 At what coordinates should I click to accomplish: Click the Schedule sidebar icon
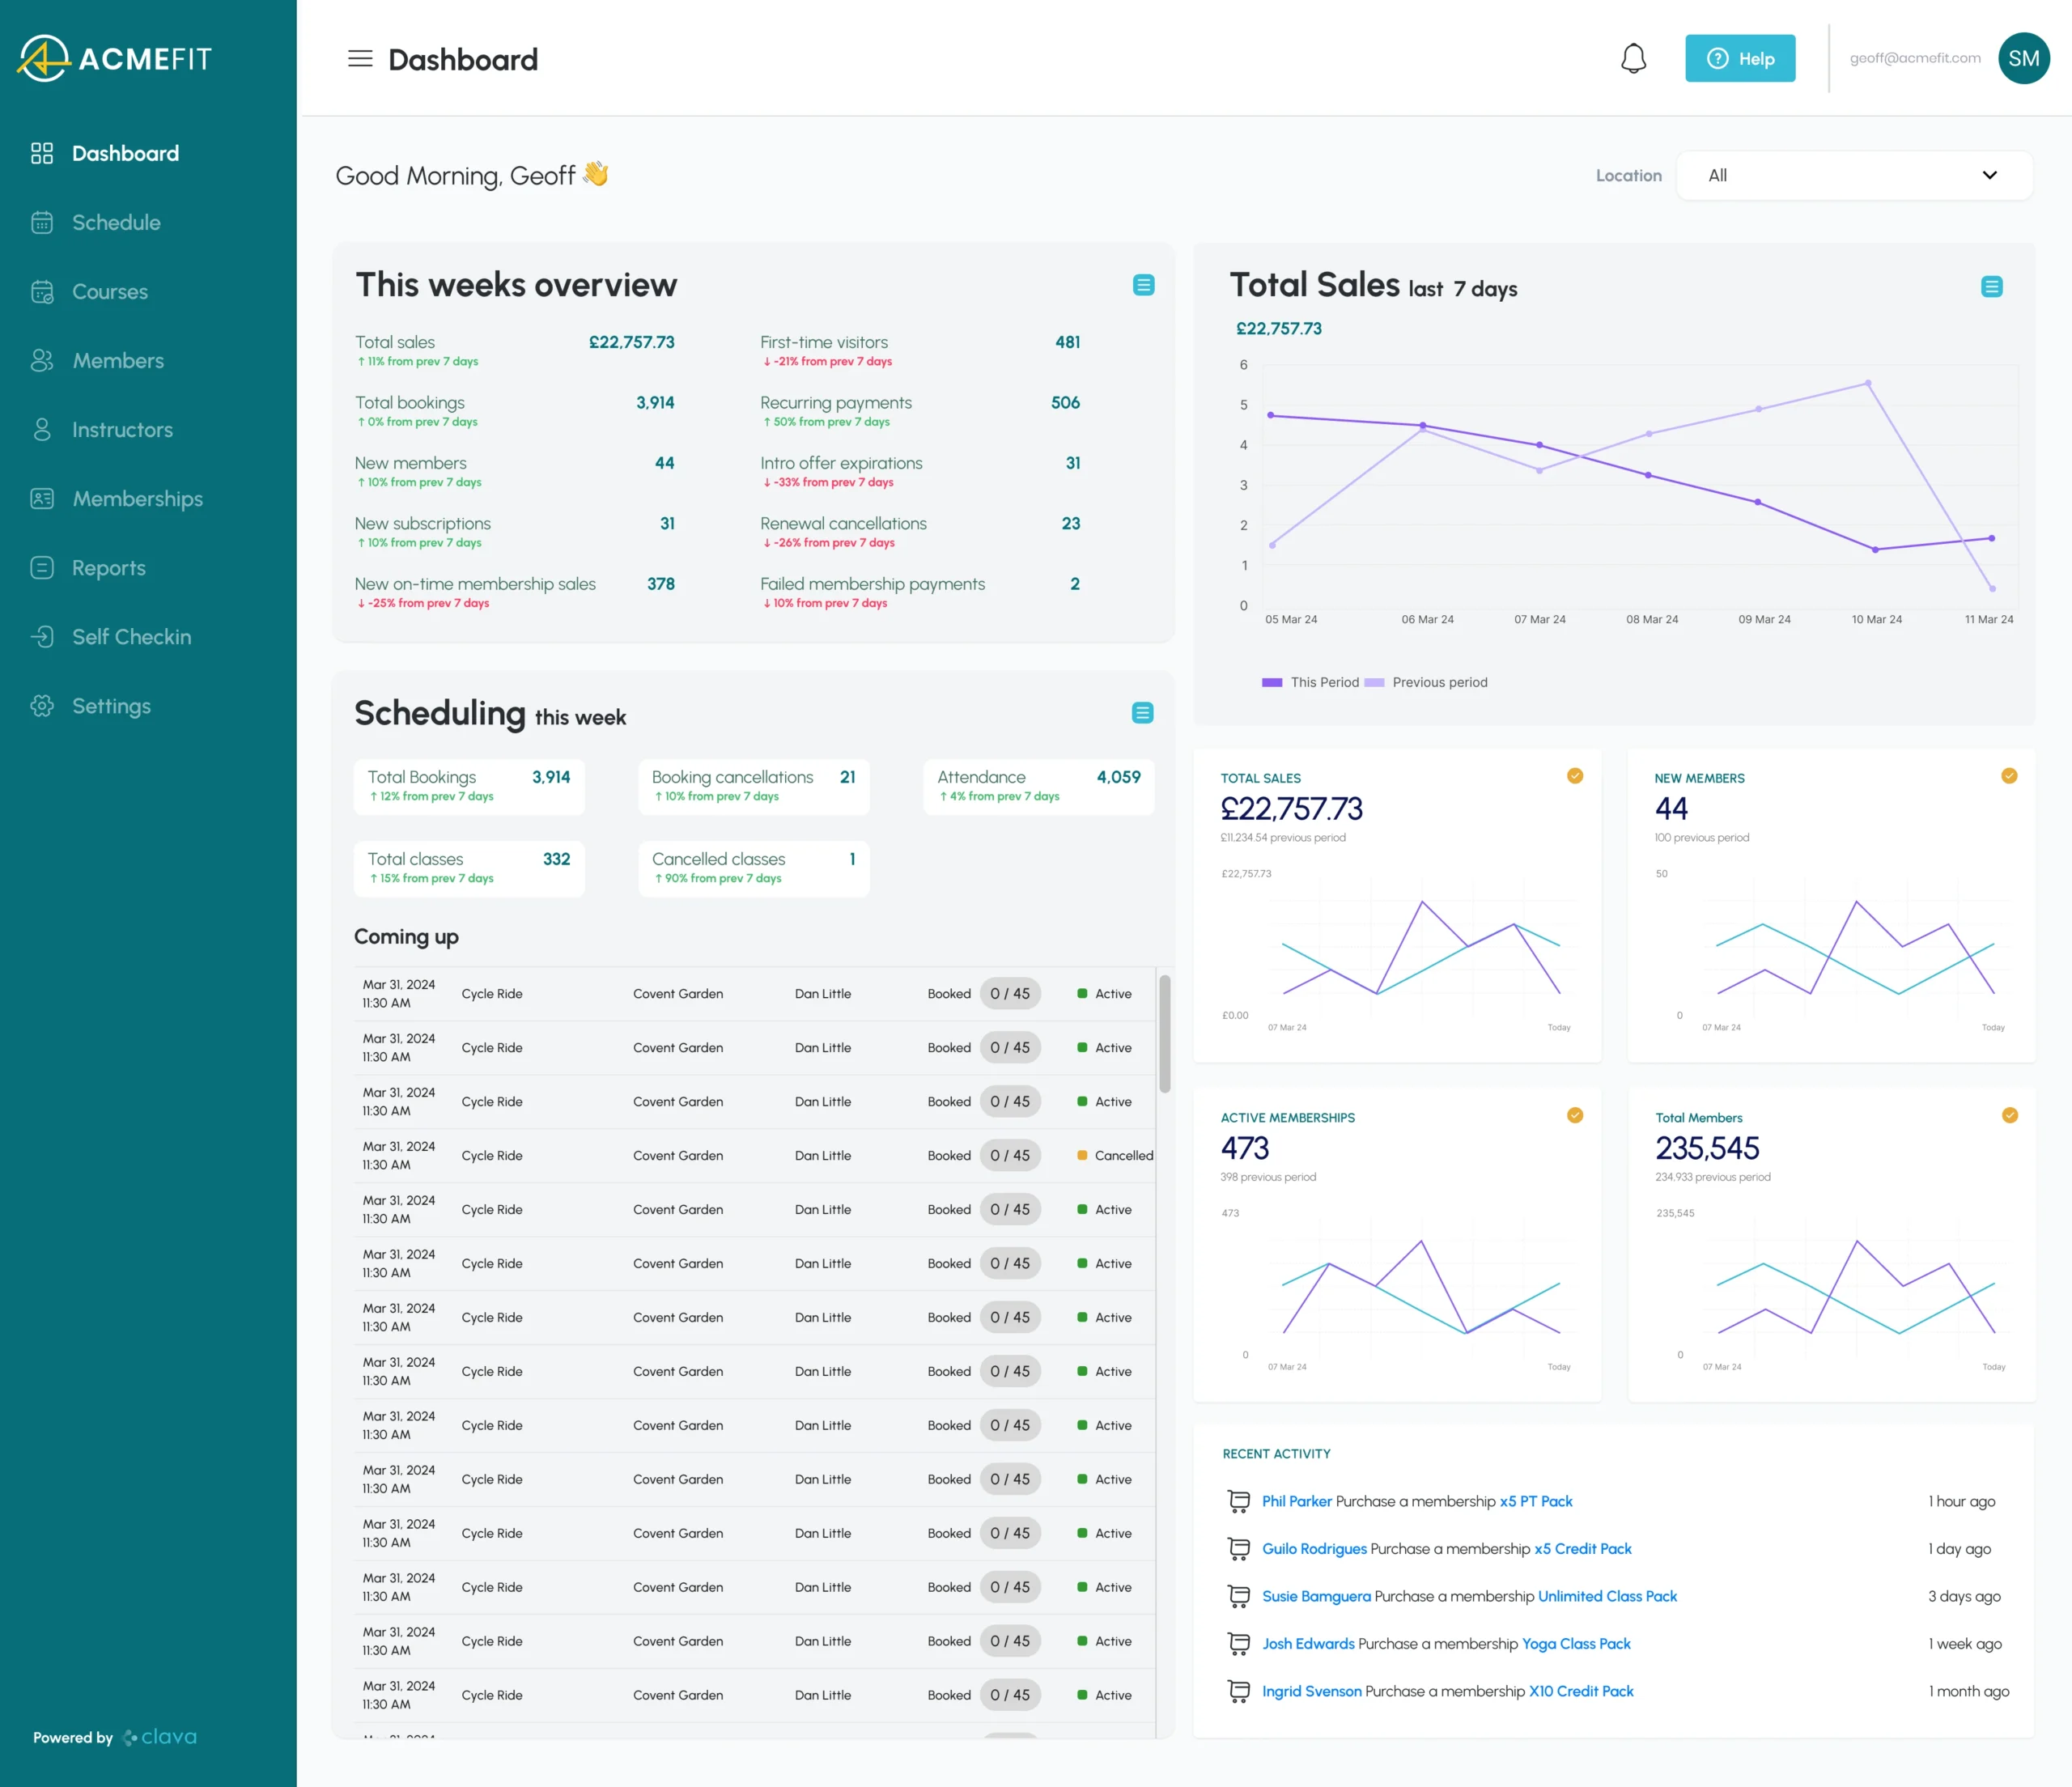(42, 220)
